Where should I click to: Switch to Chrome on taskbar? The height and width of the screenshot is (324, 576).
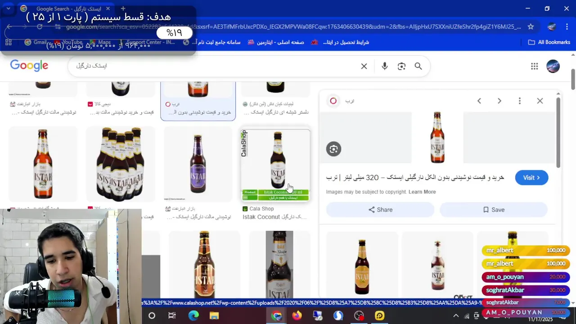276,315
